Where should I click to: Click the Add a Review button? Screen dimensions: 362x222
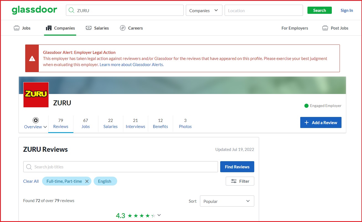320,122
